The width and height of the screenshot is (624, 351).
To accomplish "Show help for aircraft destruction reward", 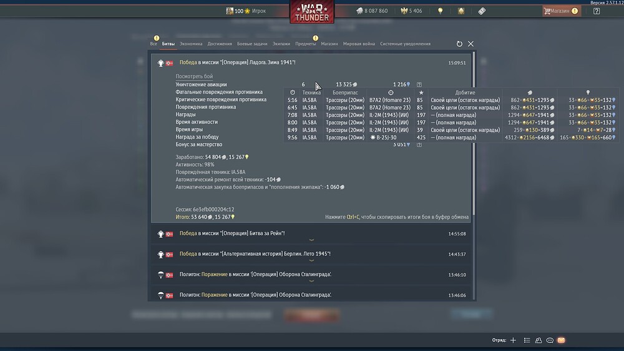I will click(x=419, y=84).
